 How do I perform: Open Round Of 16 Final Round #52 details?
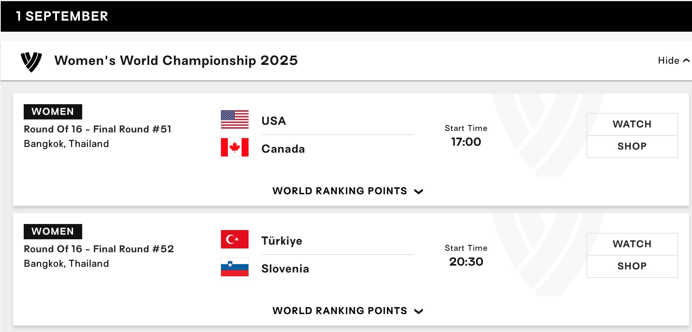click(99, 249)
